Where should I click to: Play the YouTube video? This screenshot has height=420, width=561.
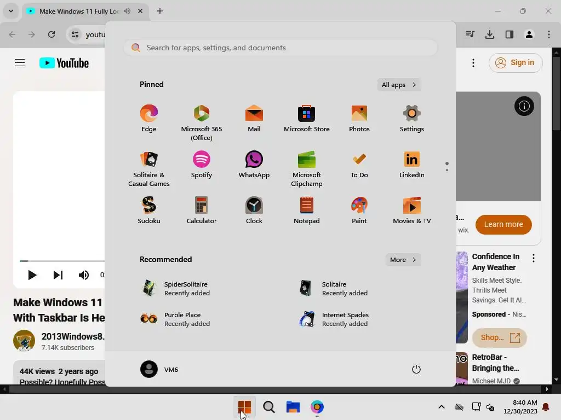tap(32, 275)
